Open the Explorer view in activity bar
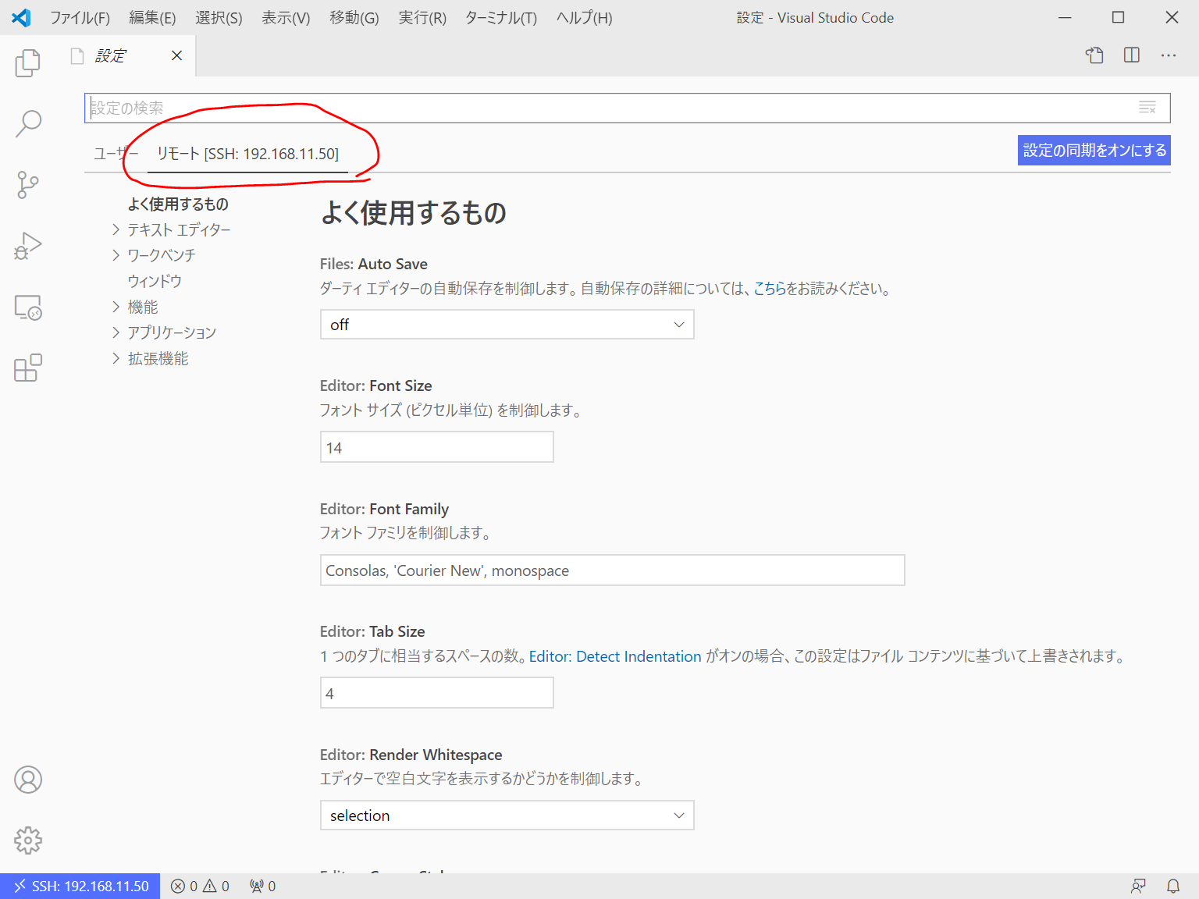 tap(28, 62)
